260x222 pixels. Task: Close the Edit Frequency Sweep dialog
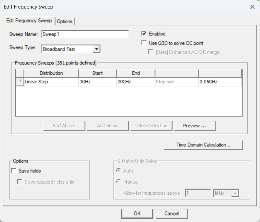click(x=252, y=7)
